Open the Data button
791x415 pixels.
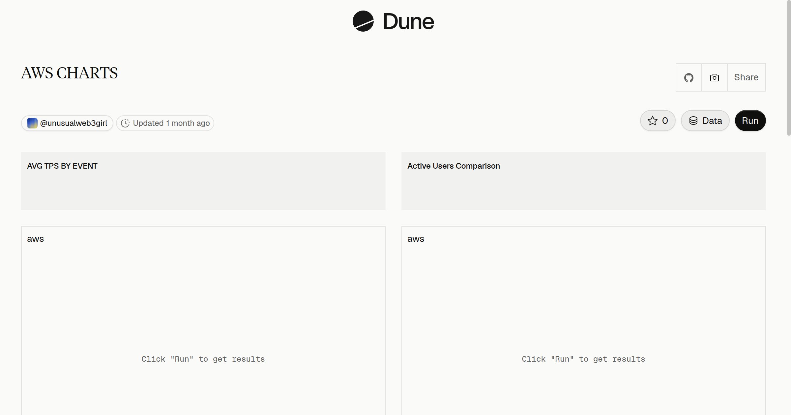point(705,121)
